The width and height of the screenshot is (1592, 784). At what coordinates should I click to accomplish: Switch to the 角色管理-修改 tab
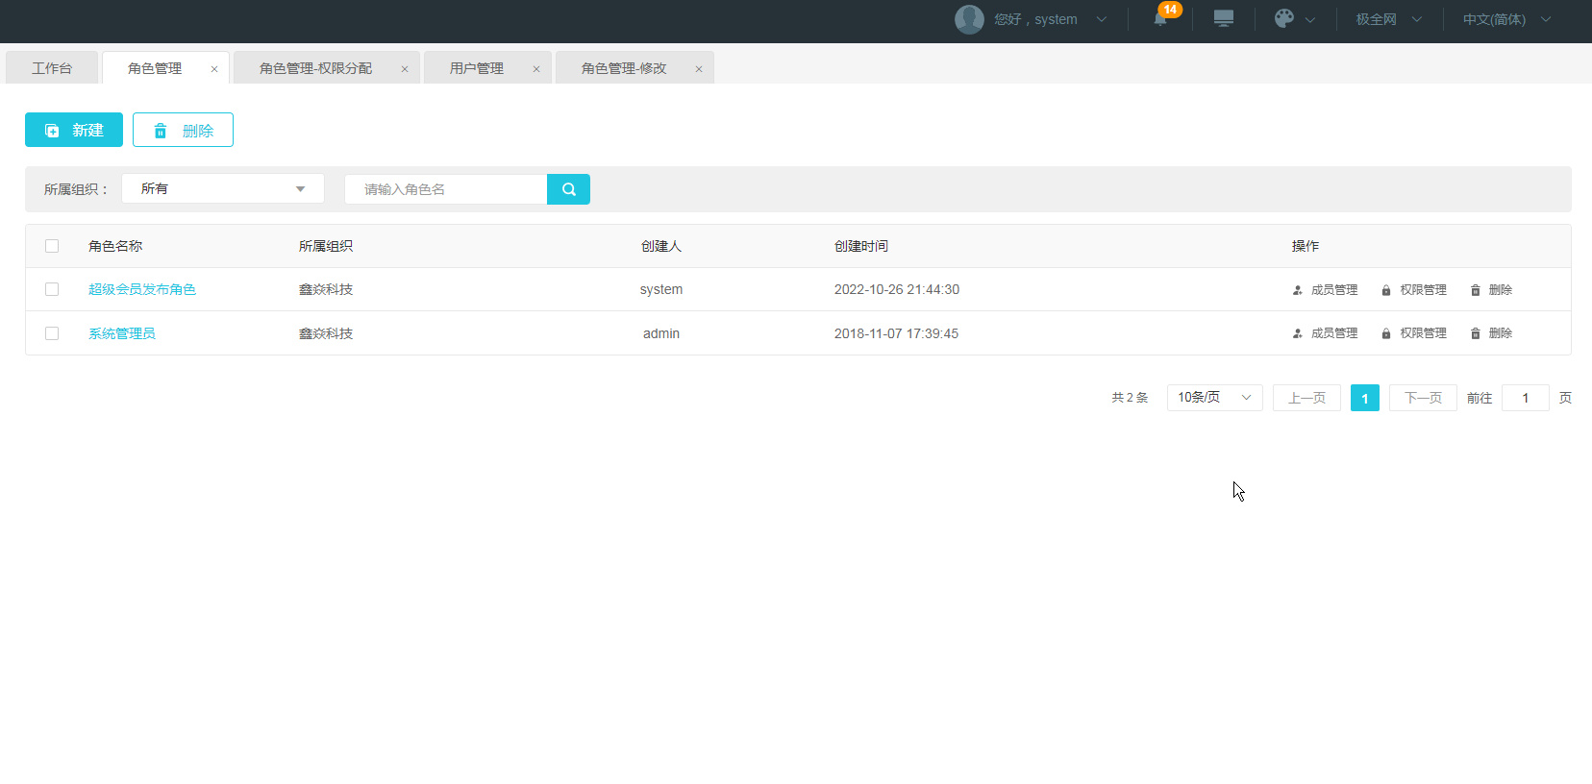tap(623, 68)
